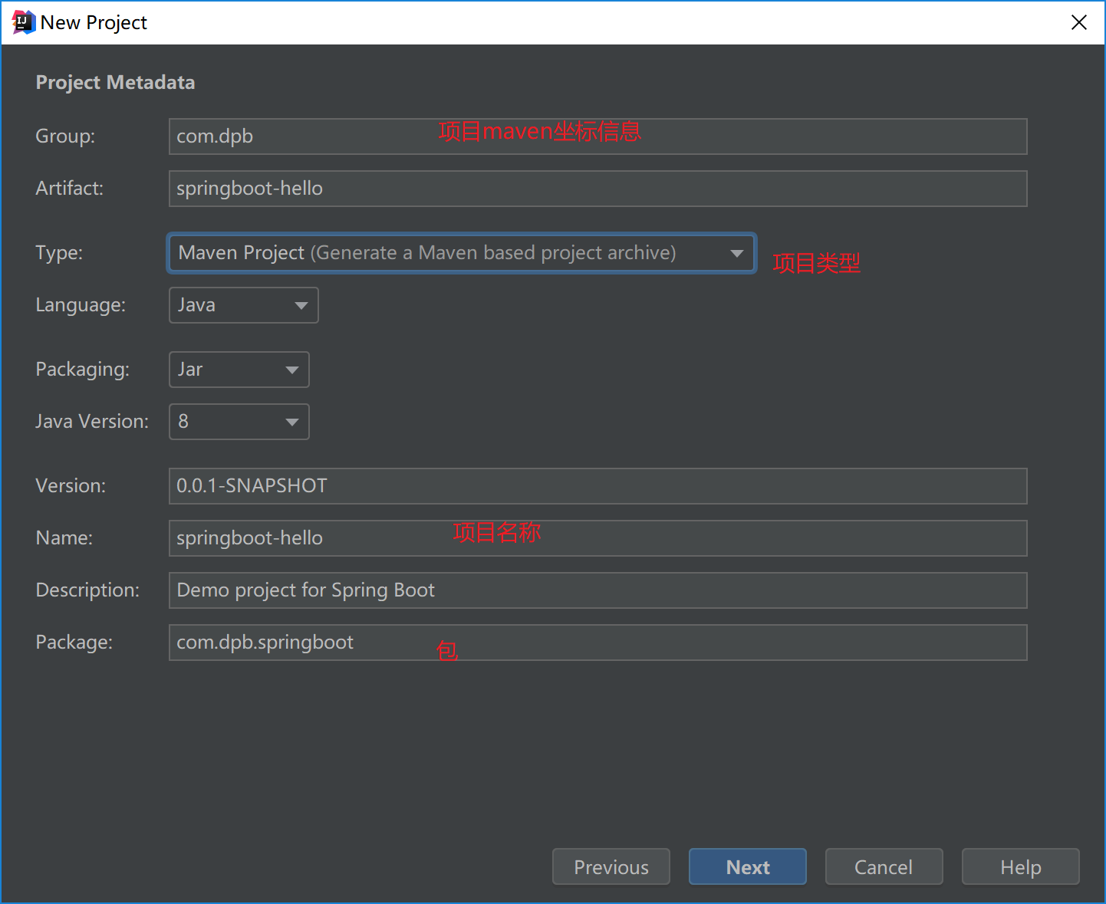1106x904 pixels.
Task: Click the Group input field
Action: [597, 136]
